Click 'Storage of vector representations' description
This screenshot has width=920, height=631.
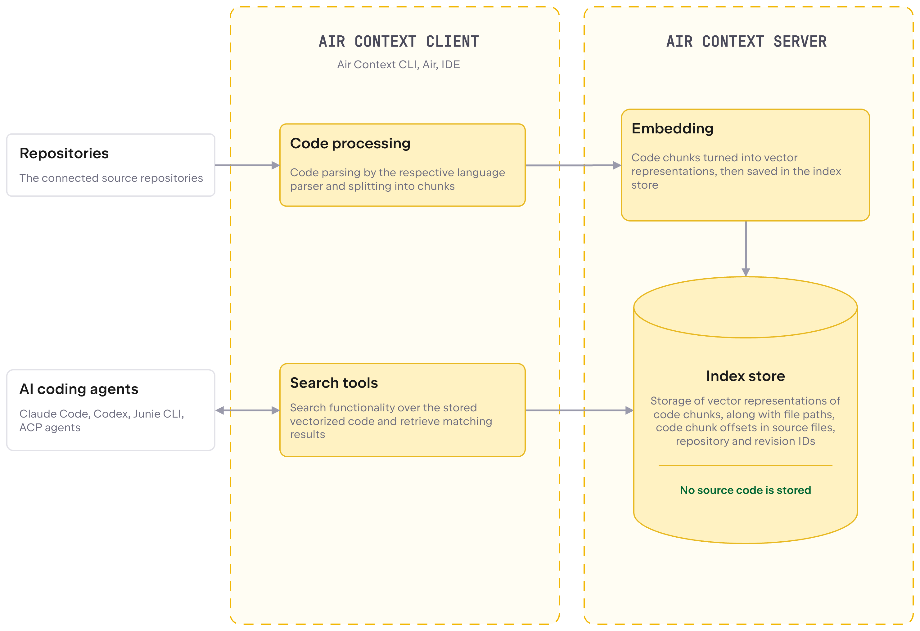pyautogui.click(x=746, y=421)
